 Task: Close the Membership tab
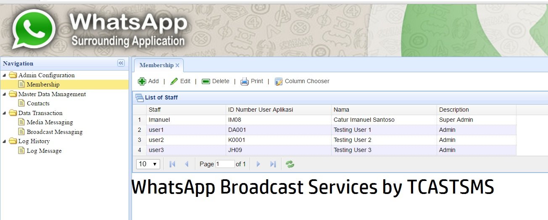tap(177, 65)
